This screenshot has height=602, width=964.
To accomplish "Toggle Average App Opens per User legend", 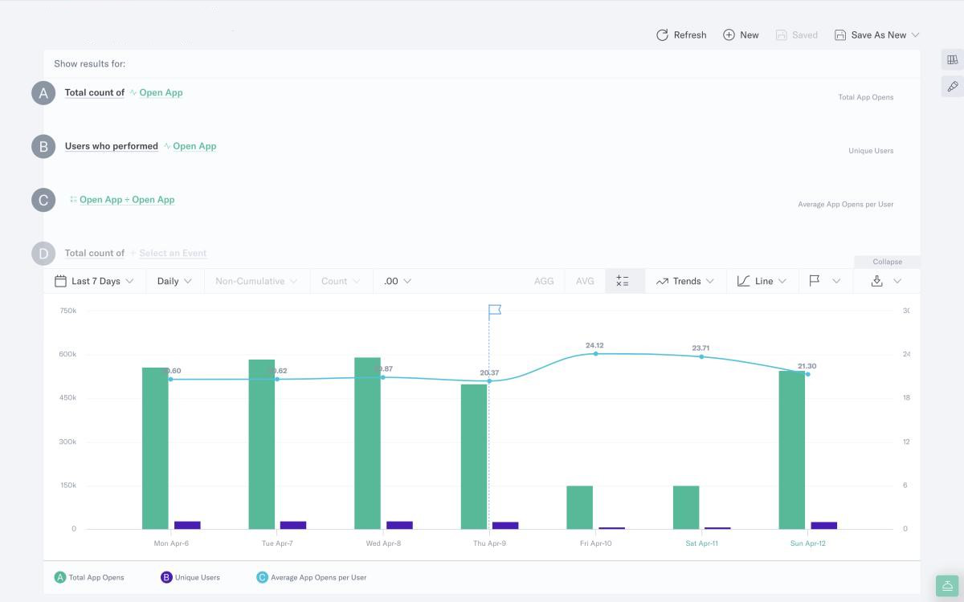I will click(x=312, y=577).
